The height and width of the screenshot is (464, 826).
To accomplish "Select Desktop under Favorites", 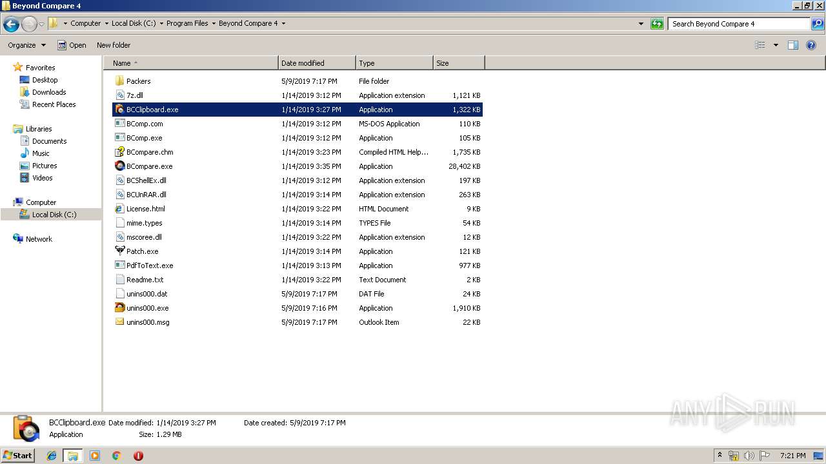I will point(45,80).
